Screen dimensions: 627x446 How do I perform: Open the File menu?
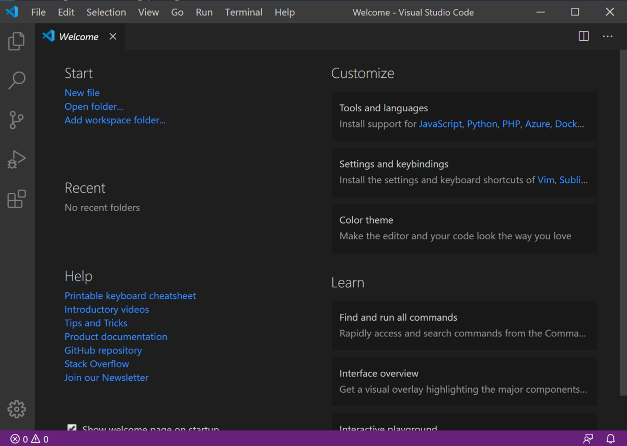point(38,12)
